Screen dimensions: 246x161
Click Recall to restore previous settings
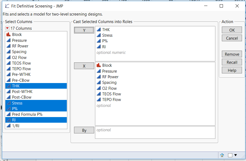pos(232,62)
